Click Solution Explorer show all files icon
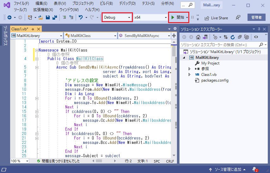The image size is (270, 173). click(x=247, y=37)
